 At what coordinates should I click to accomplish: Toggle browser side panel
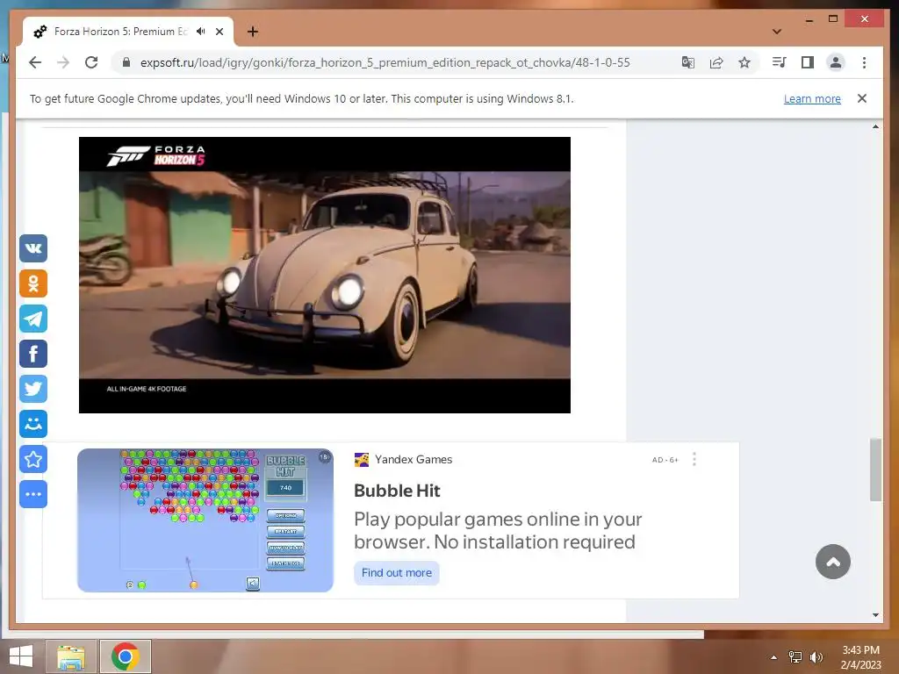coord(808,62)
